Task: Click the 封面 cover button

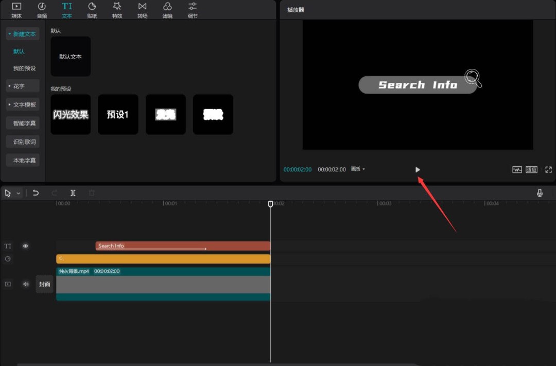Action: 44,284
